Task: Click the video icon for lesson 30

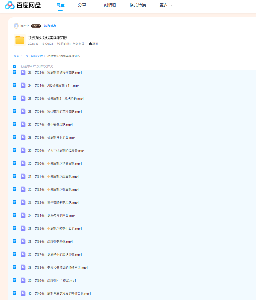Action: [23, 164]
